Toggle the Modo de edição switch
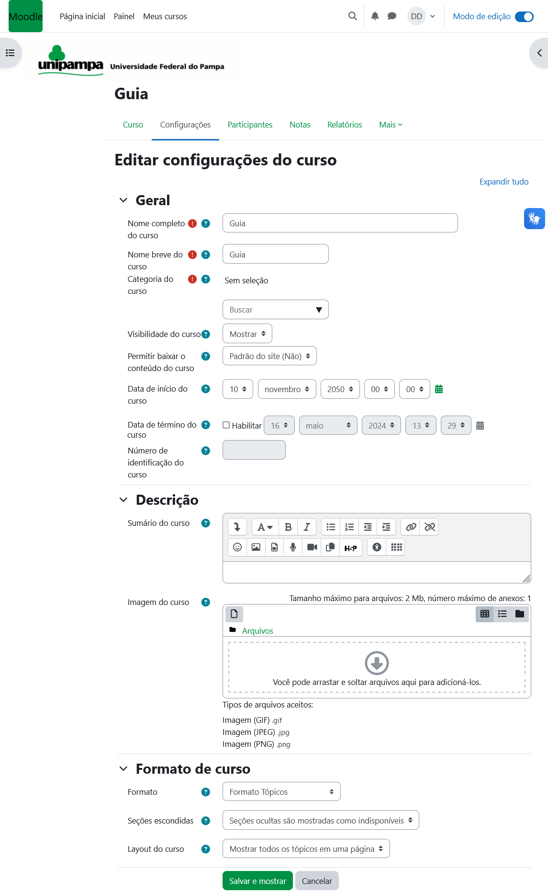Image resolution: width=548 pixels, height=894 pixels. click(524, 16)
